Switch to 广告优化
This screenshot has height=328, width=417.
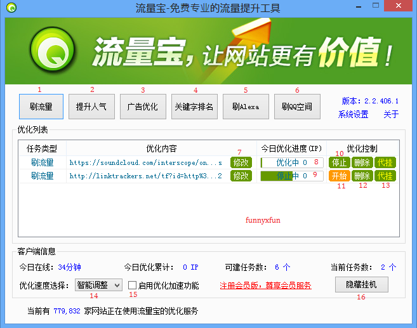coord(143,107)
